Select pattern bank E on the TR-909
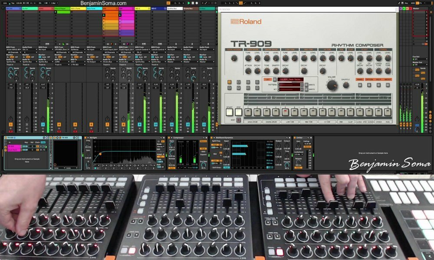 pos(229,88)
